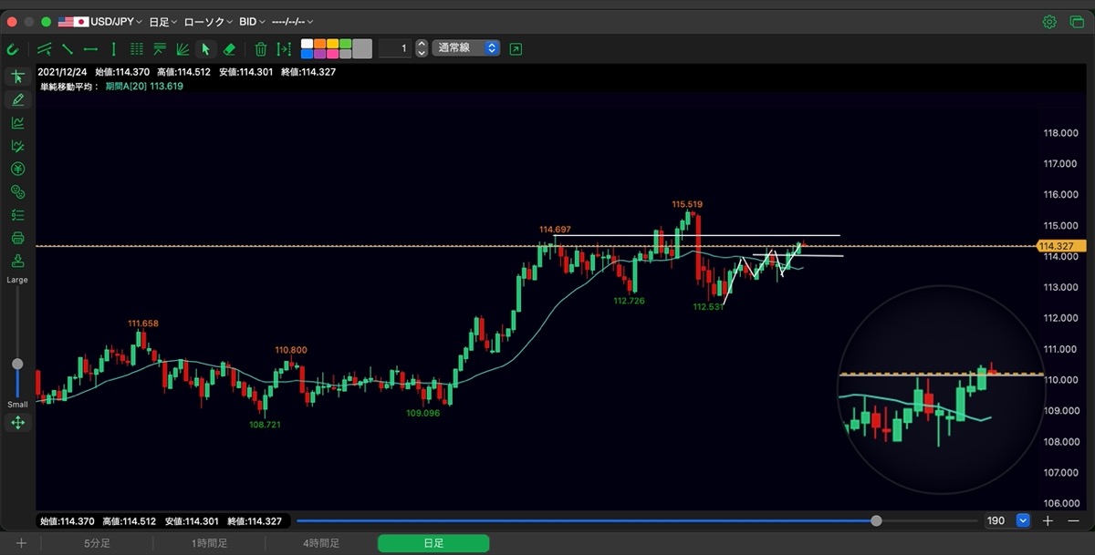Switch to the 4時間足 tab
Screen dimensions: 1095x555
pyautogui.click(x=321, y=543)
